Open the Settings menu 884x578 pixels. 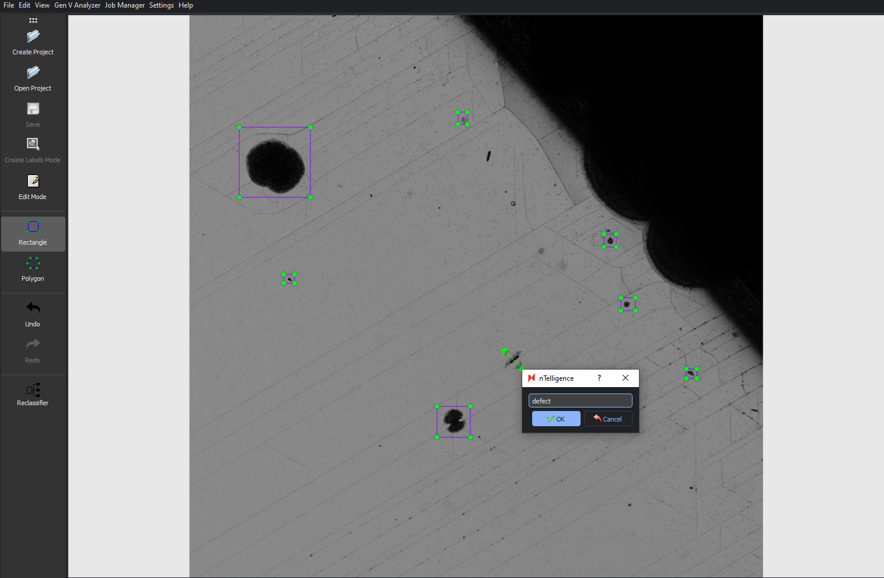click(x=162, y=5)
